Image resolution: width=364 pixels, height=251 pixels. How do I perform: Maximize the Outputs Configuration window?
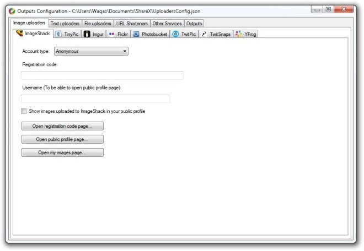click(329, 9)
